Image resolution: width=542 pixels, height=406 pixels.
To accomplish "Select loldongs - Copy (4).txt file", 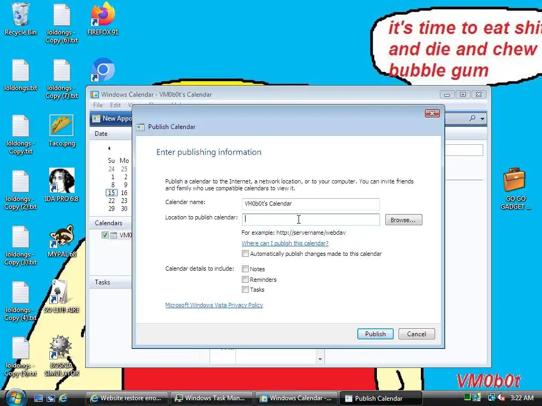I will (x=21, y=301).
